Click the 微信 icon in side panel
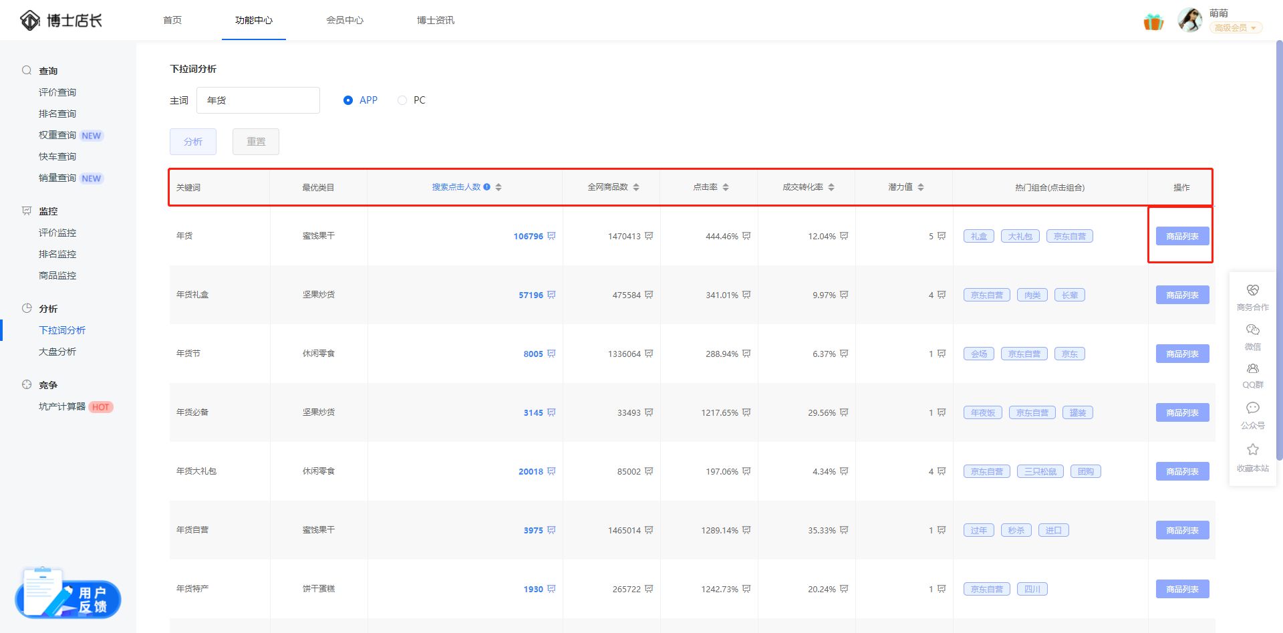1283x633 pixels. coord(1253,330)
